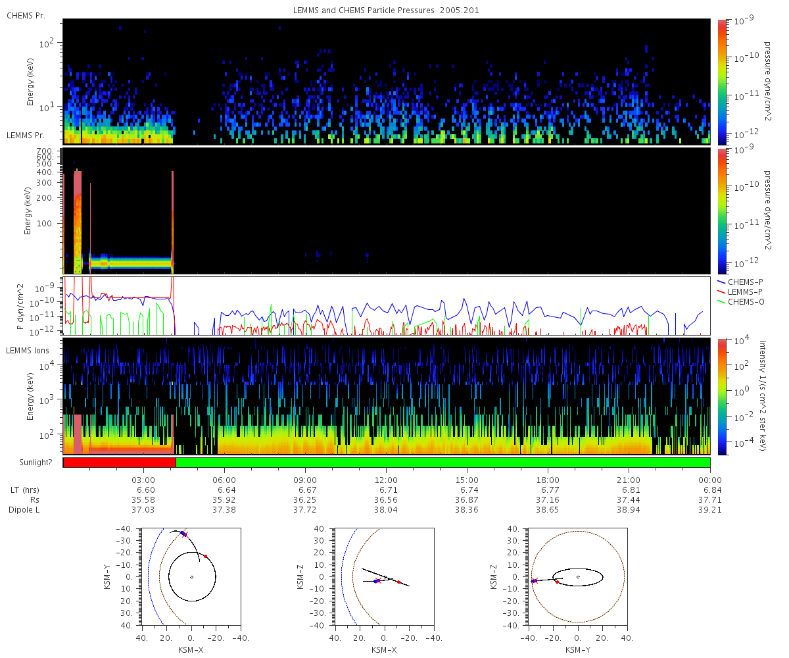789x658 pixels.
Task: Click the 12:00 time tick label
Action: (386, 480)
